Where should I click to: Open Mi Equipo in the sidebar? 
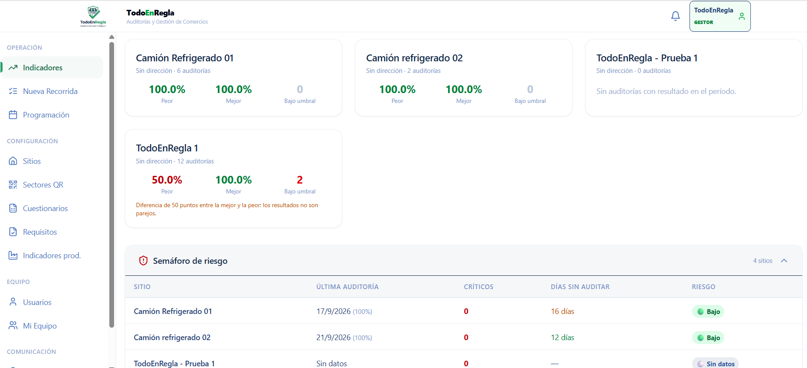tap(52, 326)
